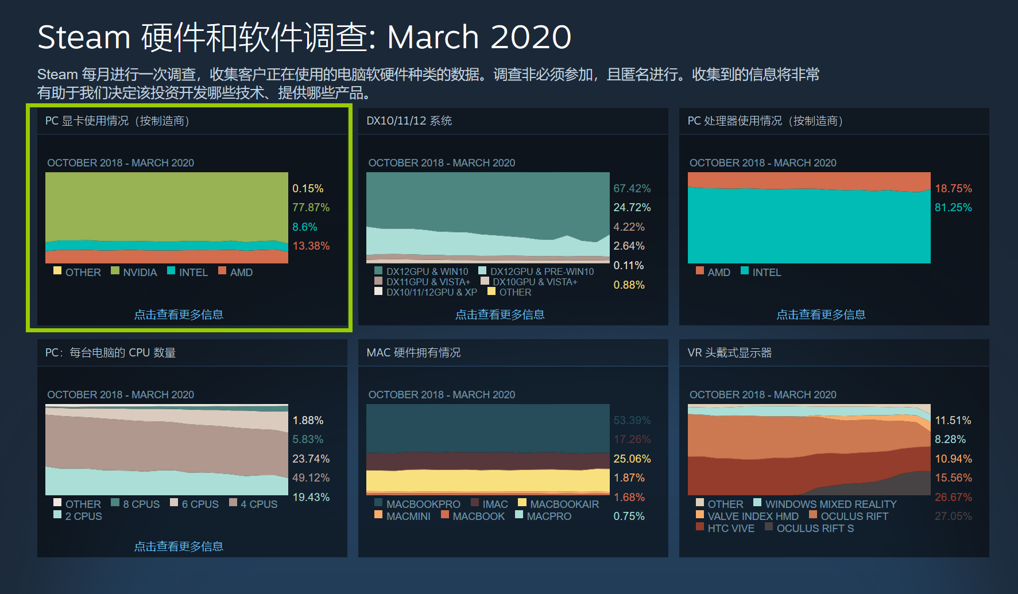The image size is (1018, 594).
Task: Click the Intel teal area in processor chart
Action: tap(808, 227)
